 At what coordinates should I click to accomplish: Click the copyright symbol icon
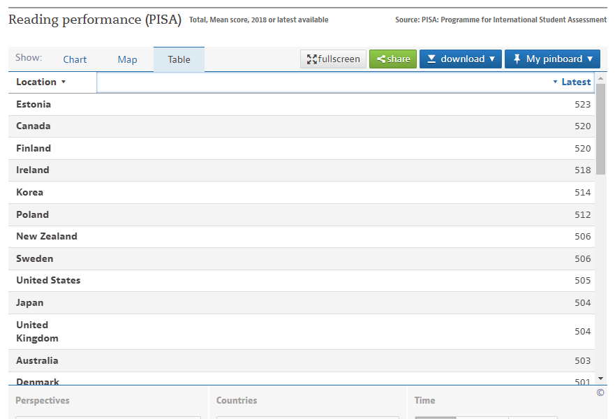pos(600,392)
